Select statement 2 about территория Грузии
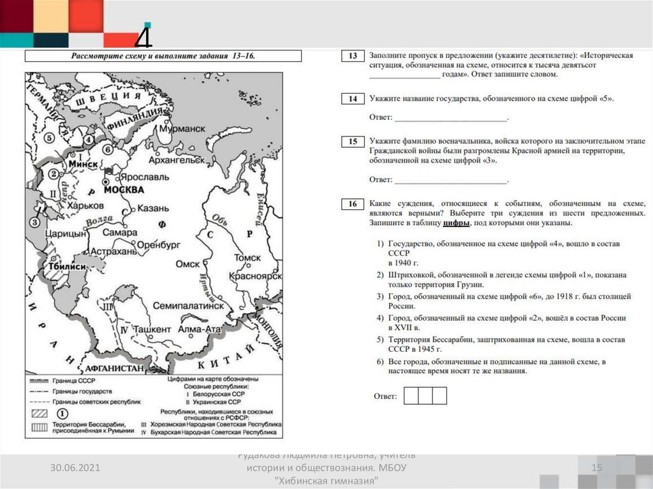Image resolution: width=653 pixels, height=489 pixels. click(x=501, y=280)
